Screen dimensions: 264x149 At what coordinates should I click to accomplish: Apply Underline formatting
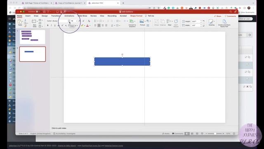coord(55,26)
